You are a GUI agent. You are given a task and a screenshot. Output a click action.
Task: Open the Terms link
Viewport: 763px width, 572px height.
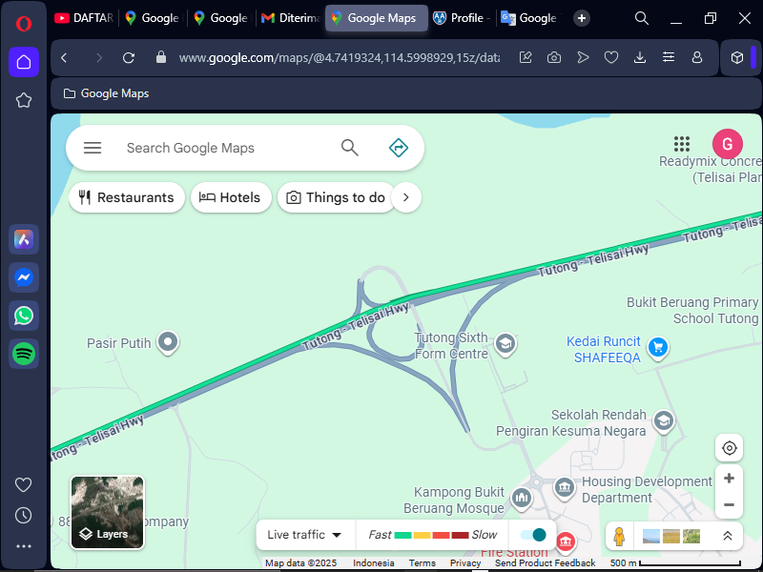click(422, 562)
